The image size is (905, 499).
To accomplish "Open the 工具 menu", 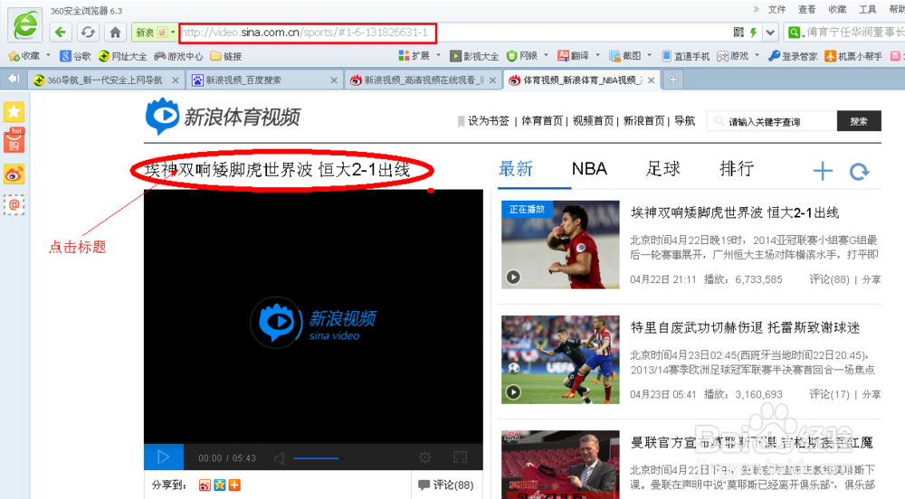I will point(868,9).
